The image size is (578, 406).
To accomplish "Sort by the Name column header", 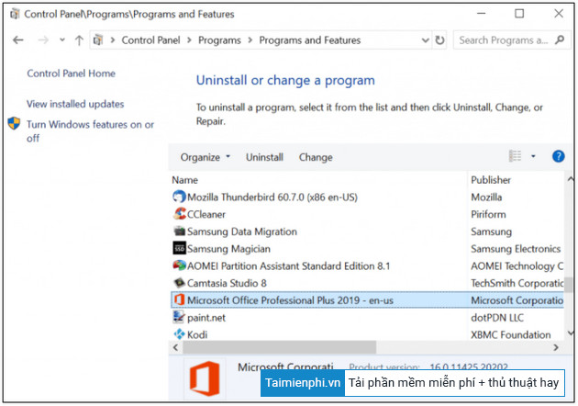I will coord(184,180).
